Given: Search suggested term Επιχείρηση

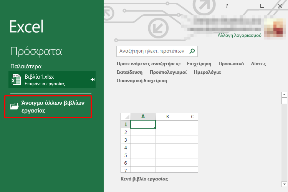Looking at the screenshot, I should 199,64.
